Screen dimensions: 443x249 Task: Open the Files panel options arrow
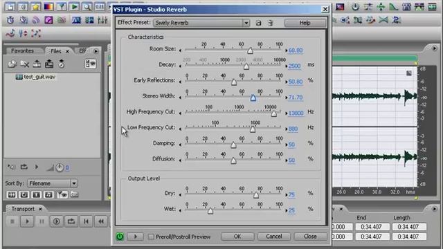pos(96,51)
